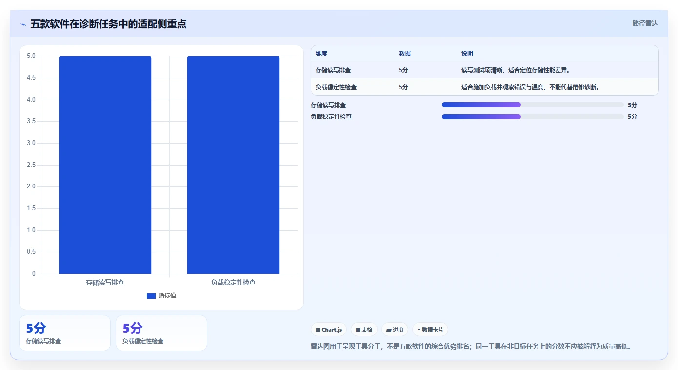This screenshot has width=678, height=370.
Task: Click the 维度 column header
Action: tap(321, 54)
